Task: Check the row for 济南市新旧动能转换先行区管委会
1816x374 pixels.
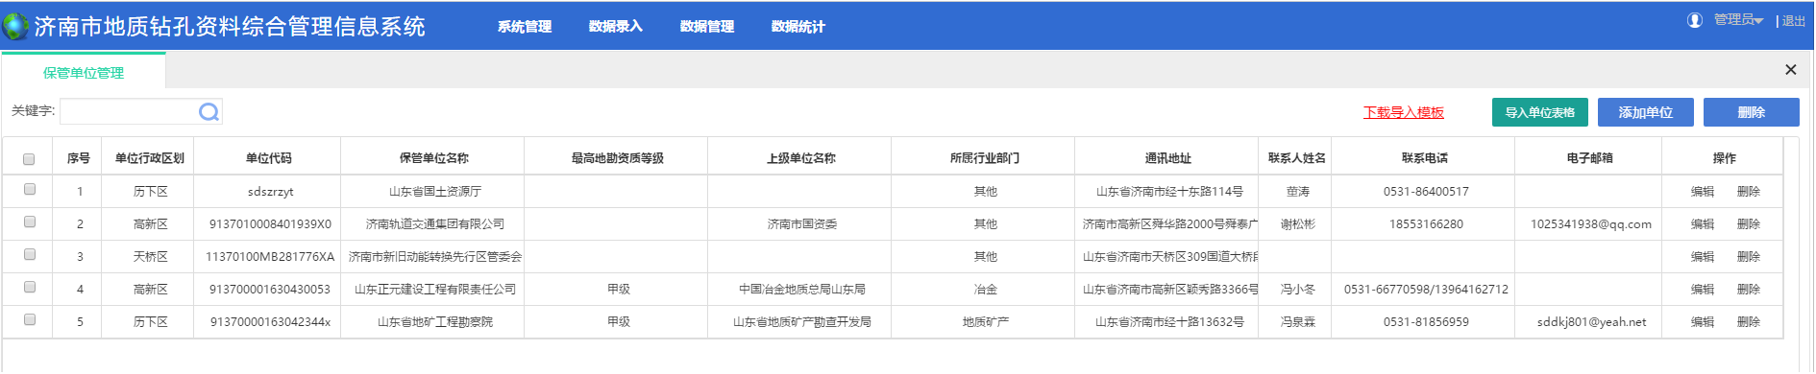Action: (30, 255)
